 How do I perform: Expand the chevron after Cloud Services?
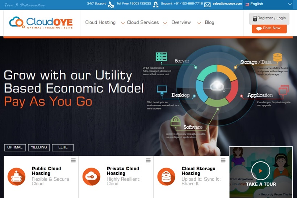(165, 23)
